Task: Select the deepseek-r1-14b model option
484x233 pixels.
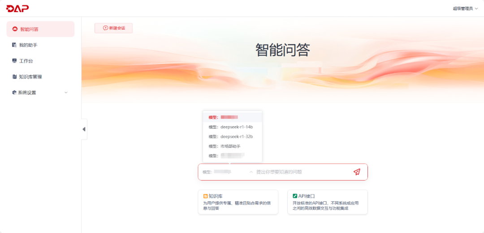Action: pyautogui.click(x=233, y=127)
